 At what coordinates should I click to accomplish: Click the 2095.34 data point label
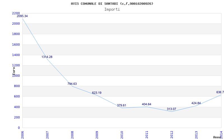pyautogui.click(x=22, y=16)
